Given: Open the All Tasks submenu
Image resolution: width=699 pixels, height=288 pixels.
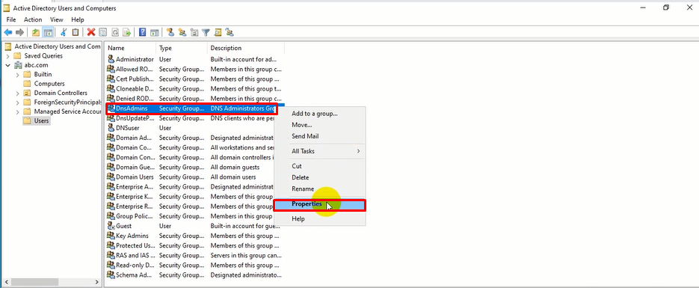Looking at the screenshot, I should pos(320,151).
